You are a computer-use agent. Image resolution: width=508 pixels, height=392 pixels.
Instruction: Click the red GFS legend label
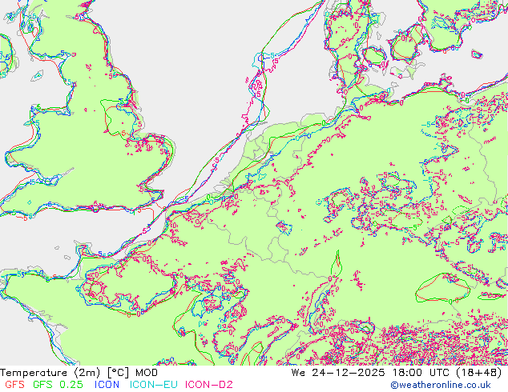click(x=15, y=385)
